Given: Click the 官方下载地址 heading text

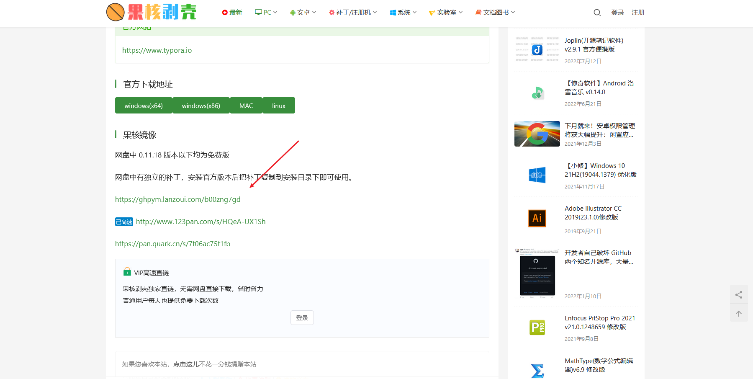Looking at the screenshot, I should (148, 84).
